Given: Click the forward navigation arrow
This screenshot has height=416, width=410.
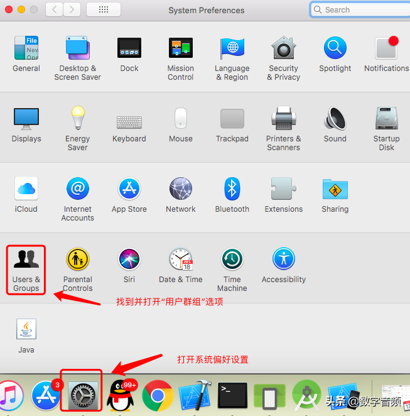Looking at the screenshot, I should [72, 10].
